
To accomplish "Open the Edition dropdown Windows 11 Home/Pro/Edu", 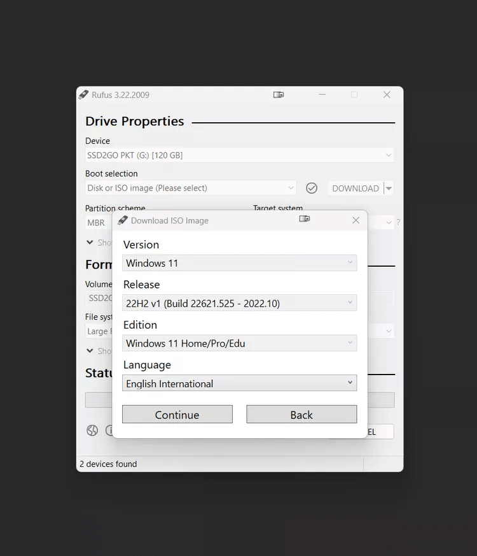I will pyautogui.click(x=239, y=343).
